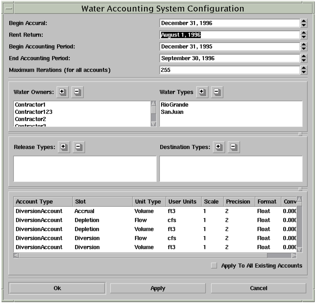Click the Apply button

[x=158, y=288]
